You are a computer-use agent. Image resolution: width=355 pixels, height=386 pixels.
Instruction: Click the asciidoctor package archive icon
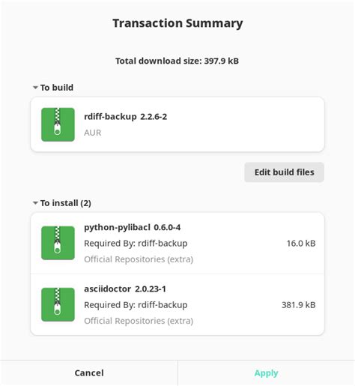pos(58,304)
